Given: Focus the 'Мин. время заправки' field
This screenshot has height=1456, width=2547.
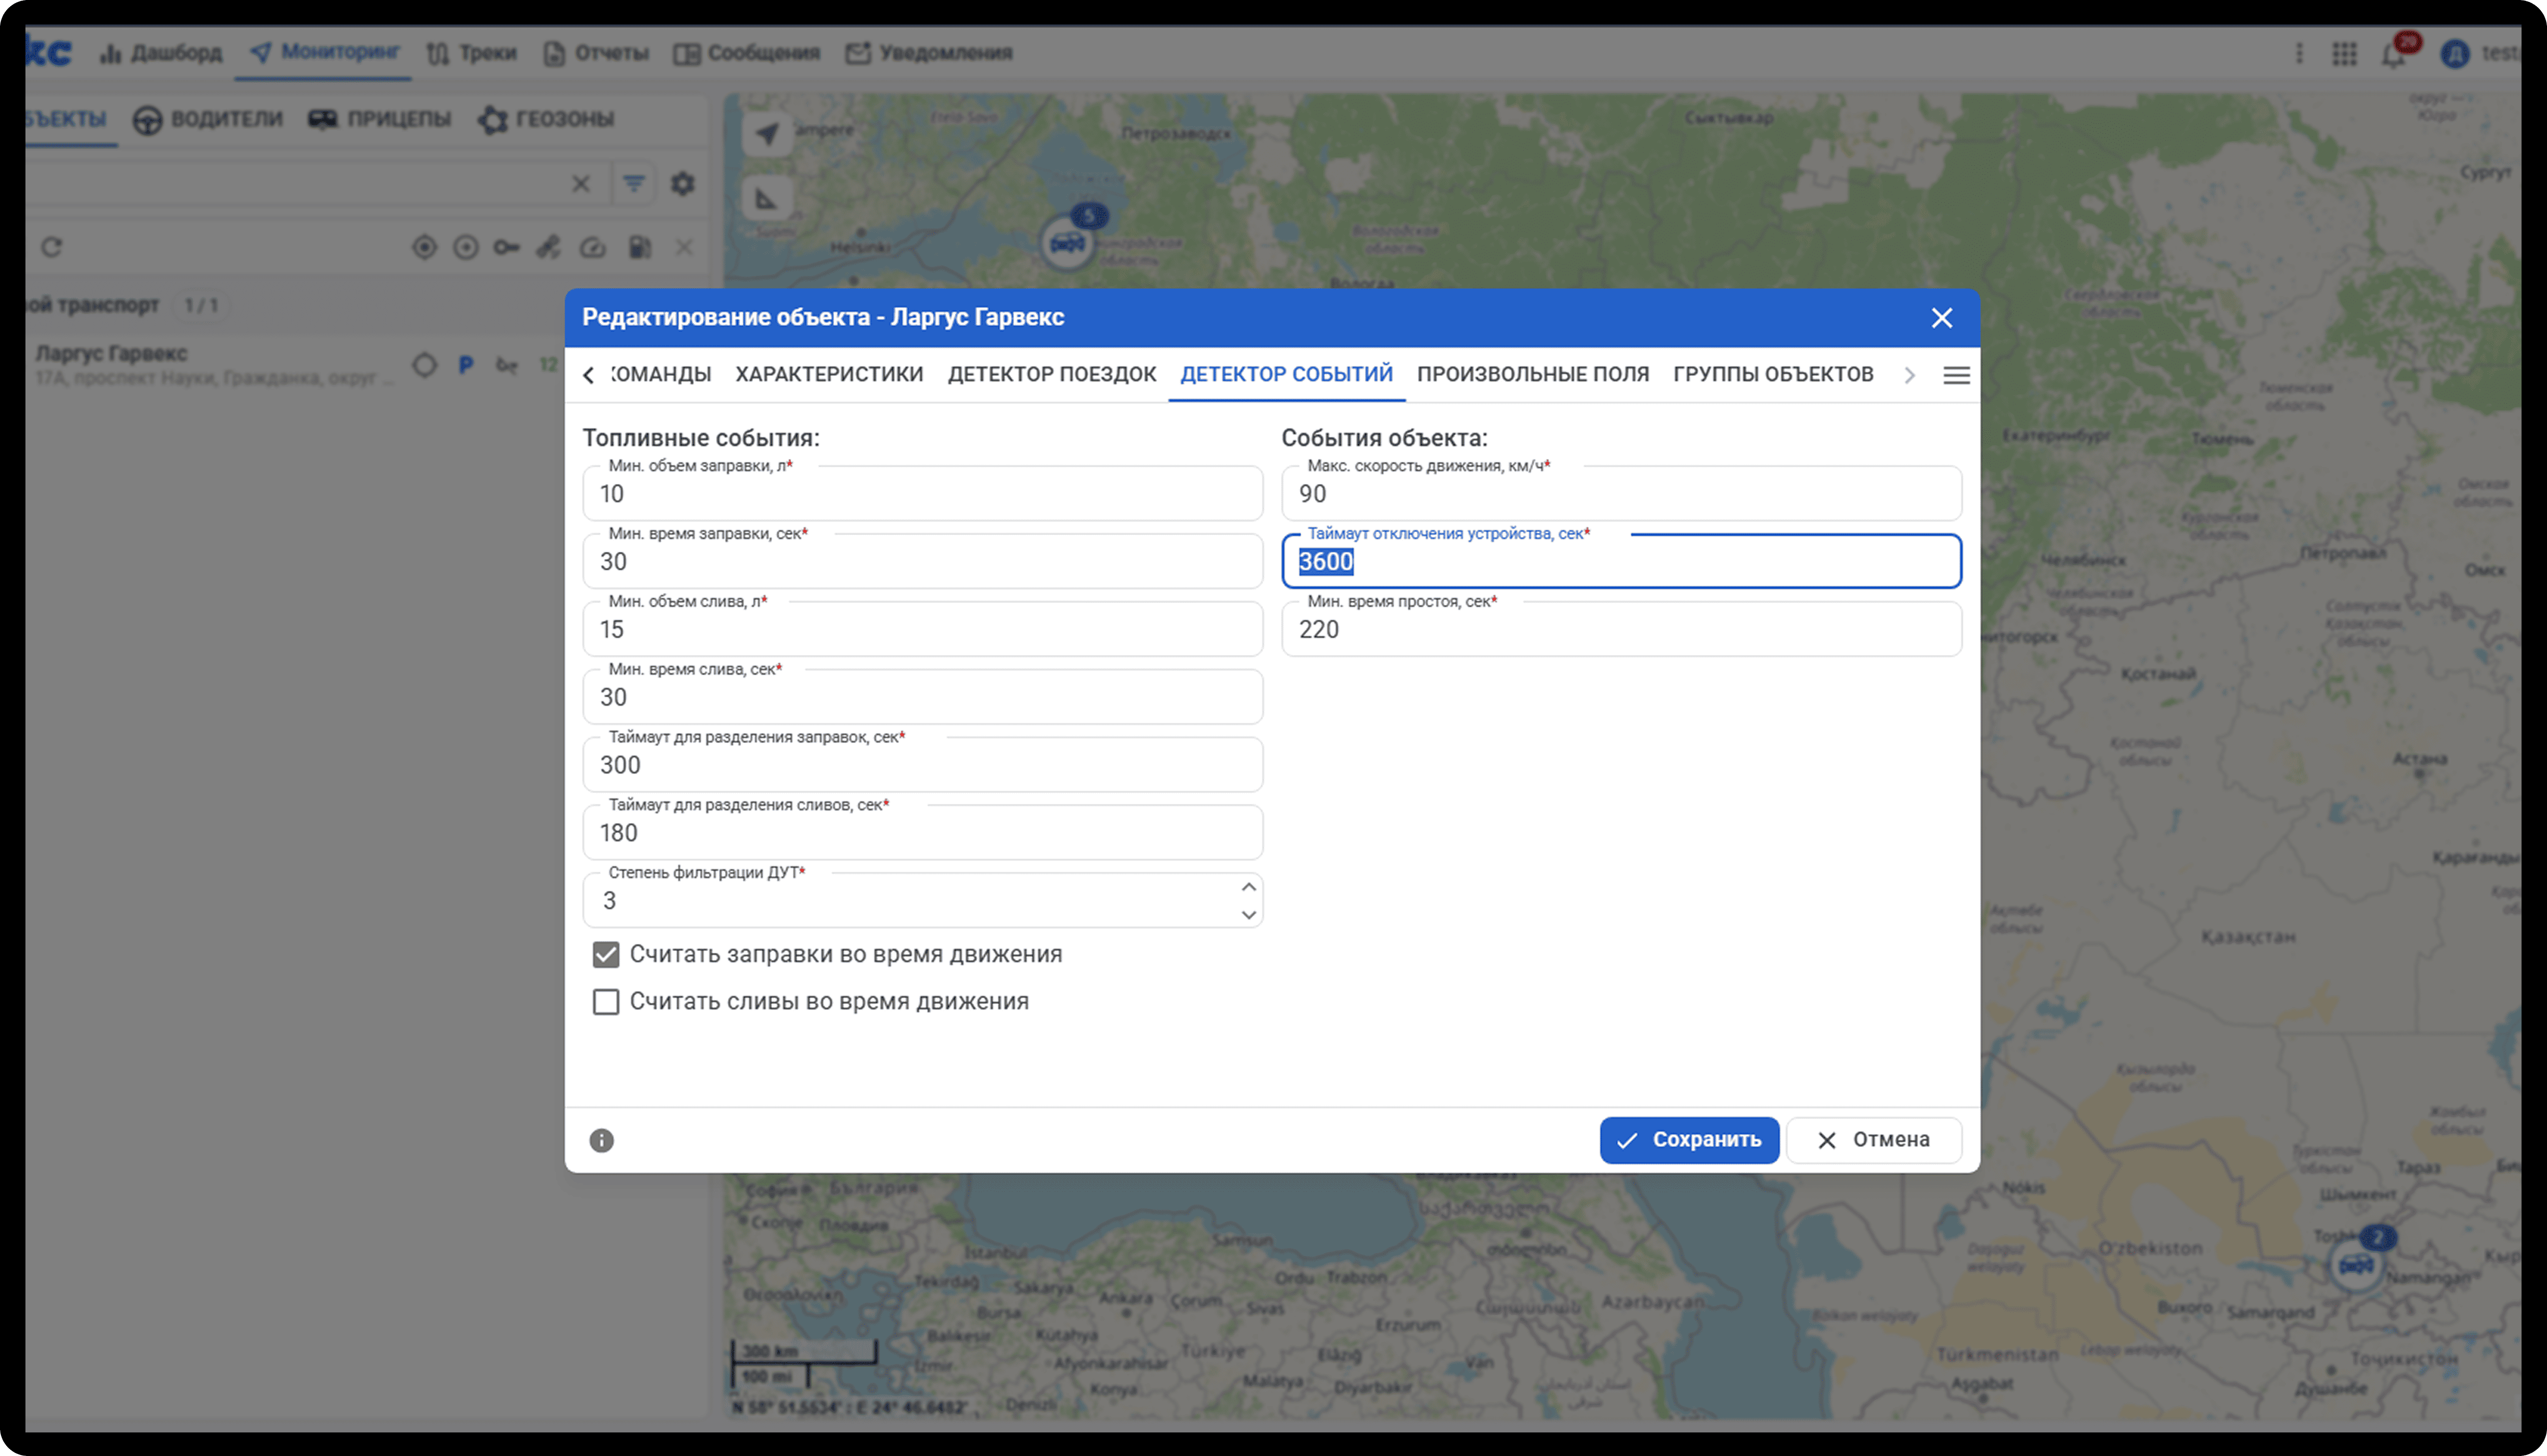Looking at the screenshot, I should pyautogui.click(x=922, y=561).
